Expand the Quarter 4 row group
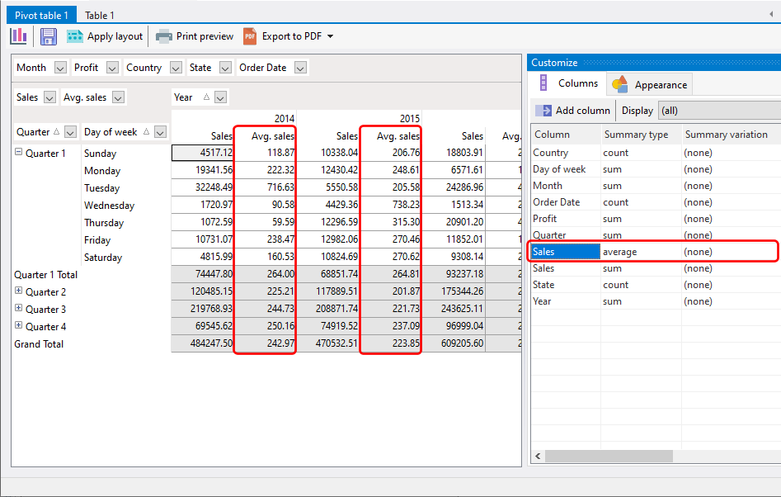 [18, 326]
